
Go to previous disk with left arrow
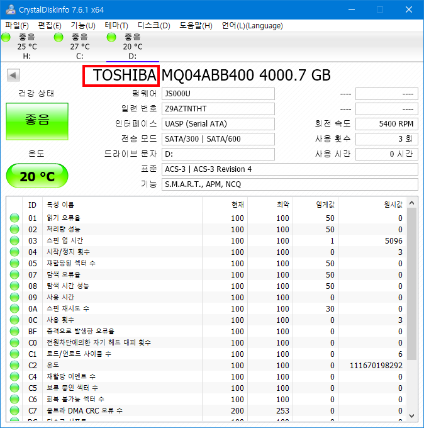tap(13, 75)
